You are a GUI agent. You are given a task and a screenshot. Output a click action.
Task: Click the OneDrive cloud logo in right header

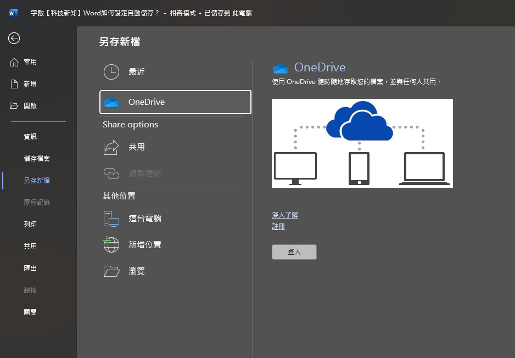click(x=281, y=69)
